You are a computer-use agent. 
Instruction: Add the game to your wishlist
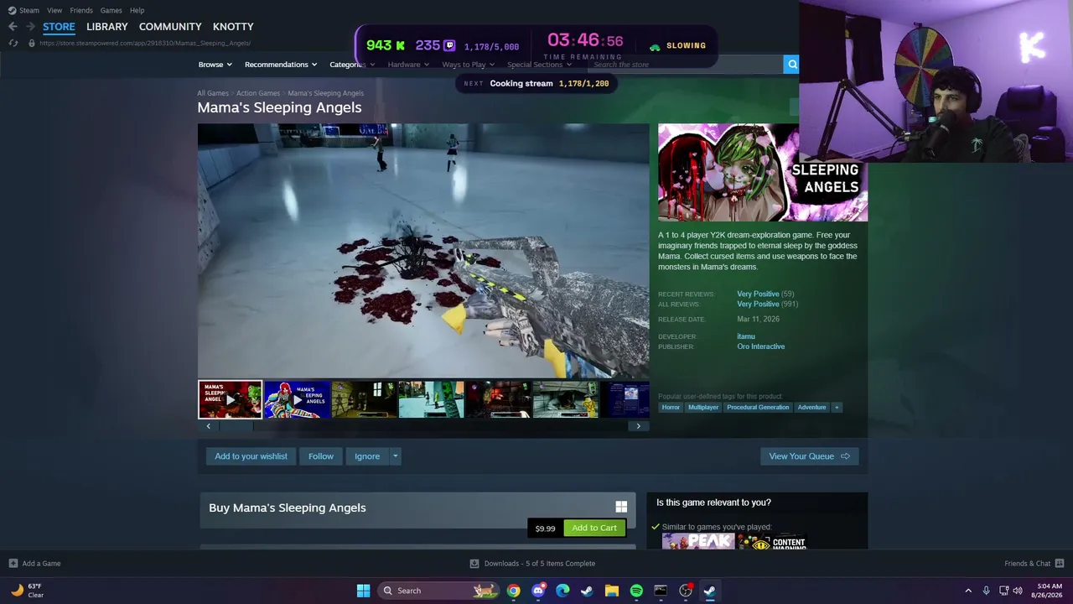[251, 456]
